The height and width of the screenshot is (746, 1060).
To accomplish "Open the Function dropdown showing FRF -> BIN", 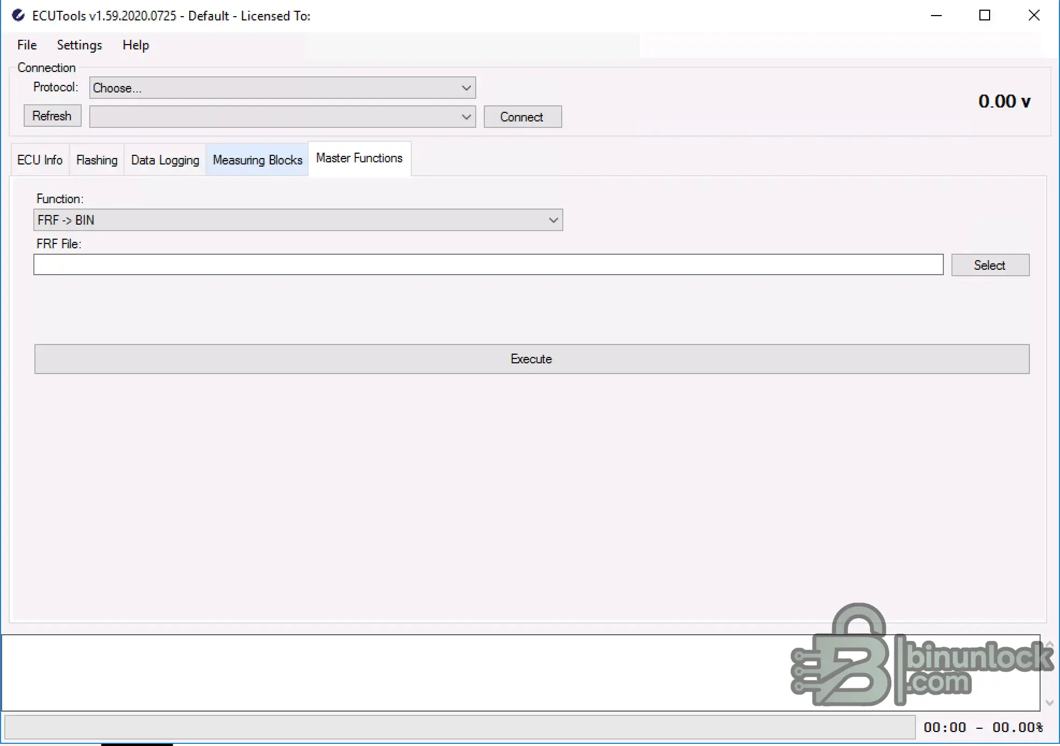I will (298, 220).
